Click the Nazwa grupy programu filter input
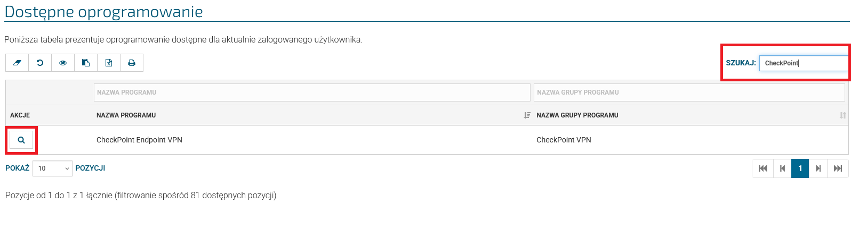851x228 pixels. (689, 92)
